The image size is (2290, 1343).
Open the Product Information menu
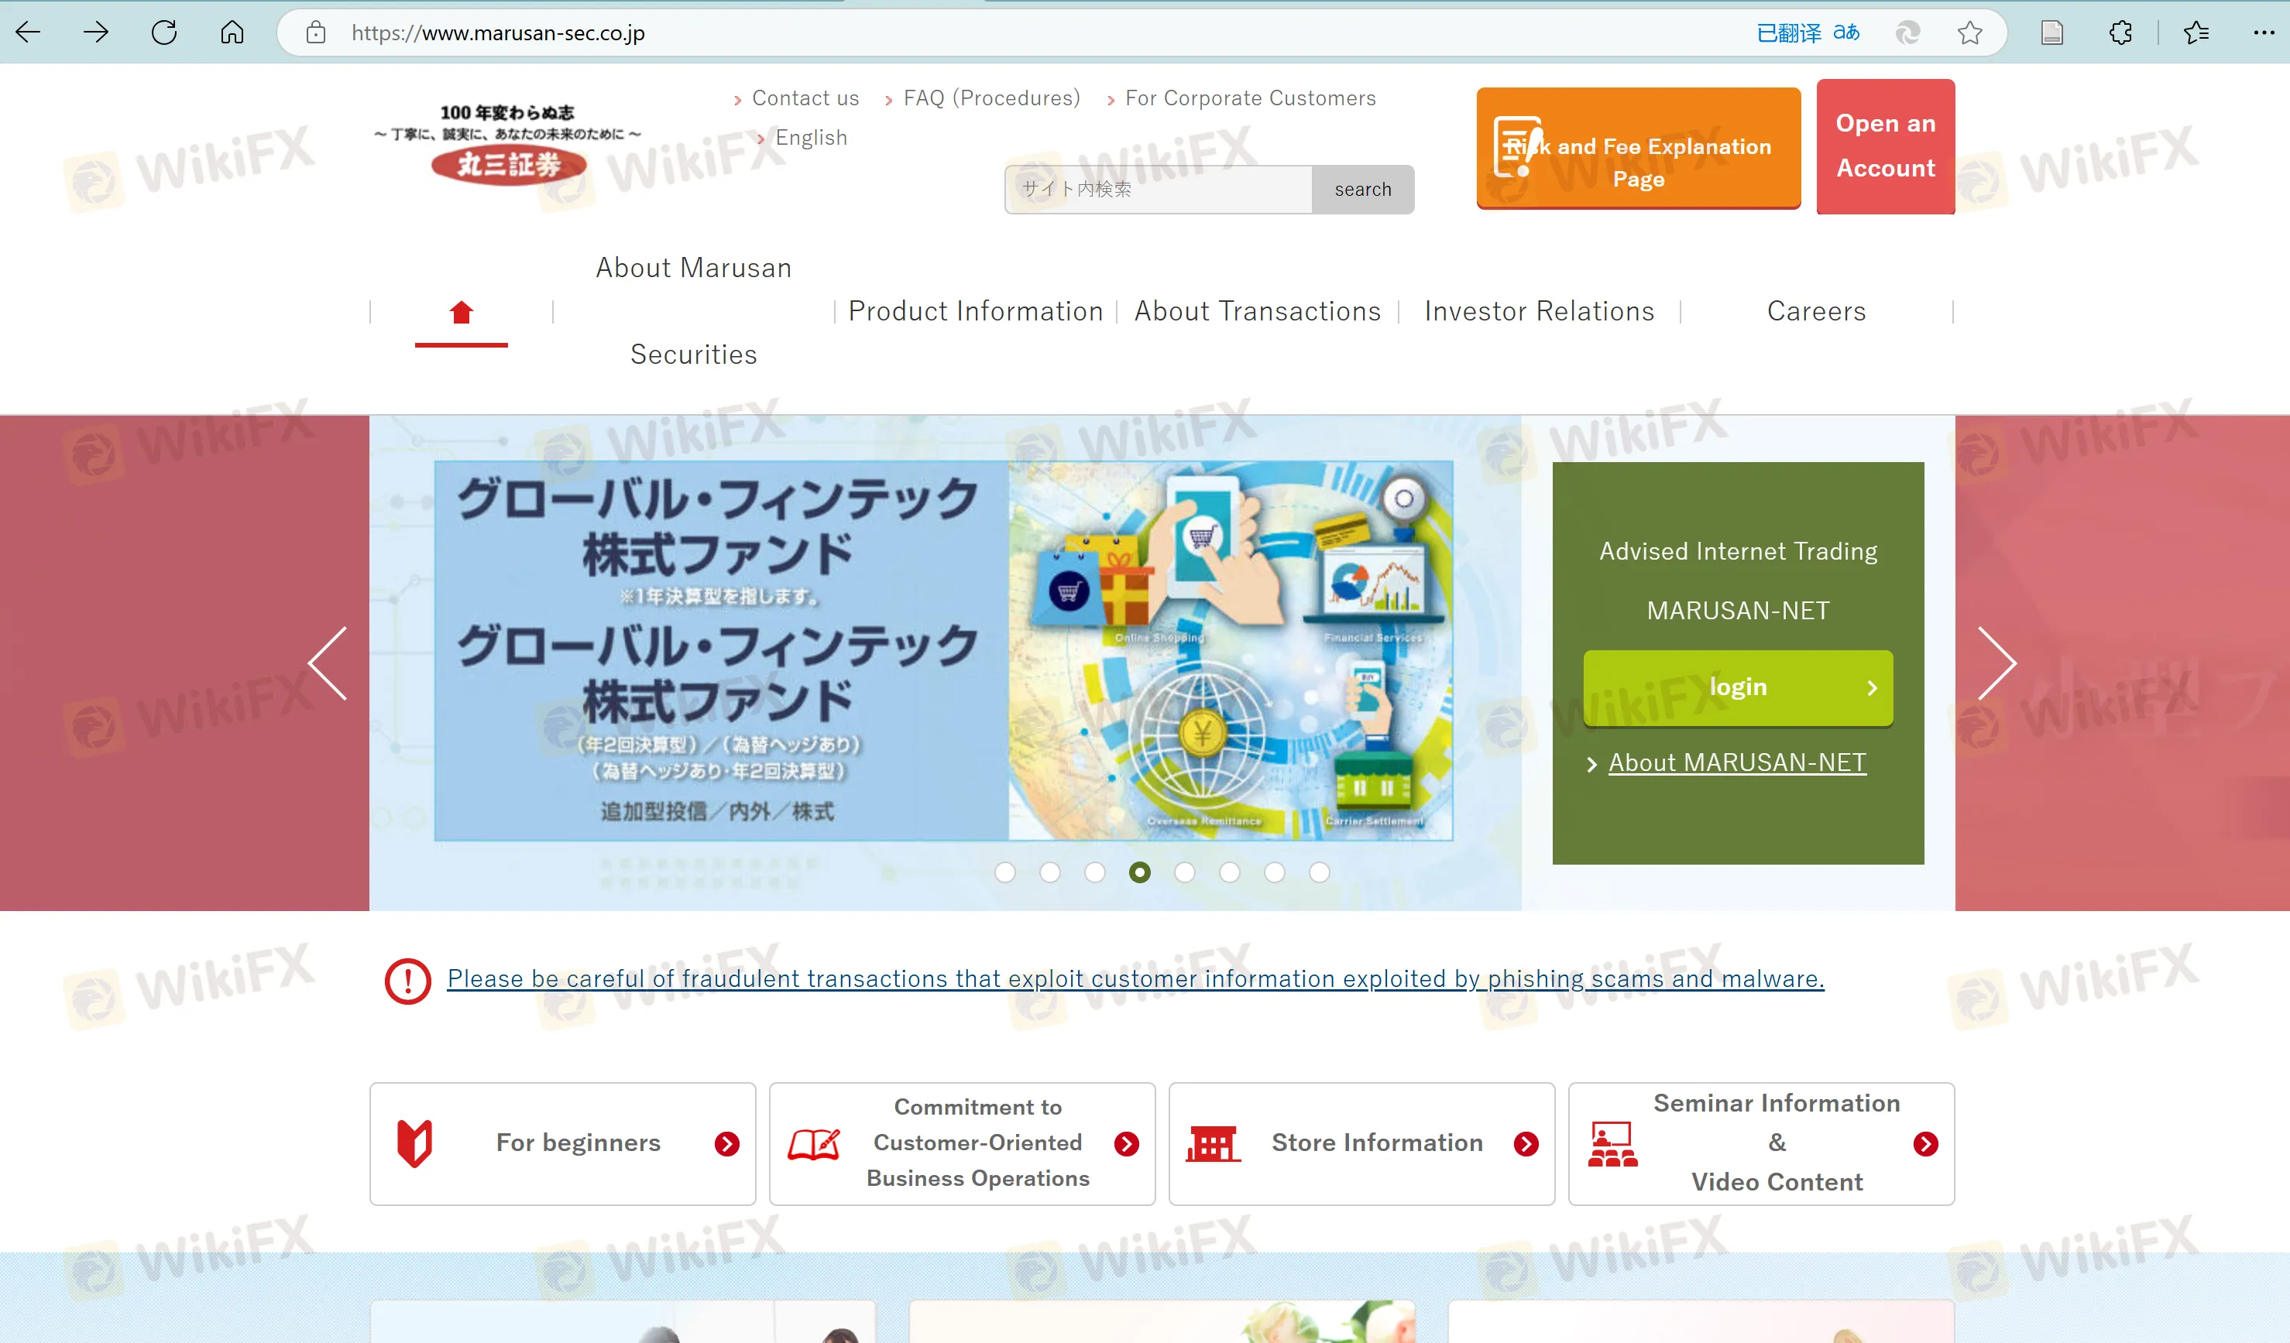click(975, 311)
